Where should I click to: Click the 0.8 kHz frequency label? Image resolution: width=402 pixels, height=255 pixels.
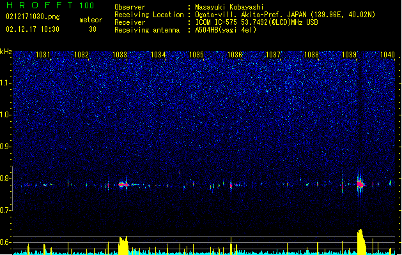[x=6, y=178]
